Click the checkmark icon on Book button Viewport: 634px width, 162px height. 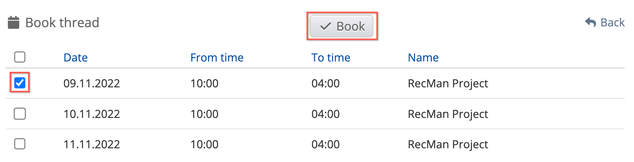click(x=325, y=26)
